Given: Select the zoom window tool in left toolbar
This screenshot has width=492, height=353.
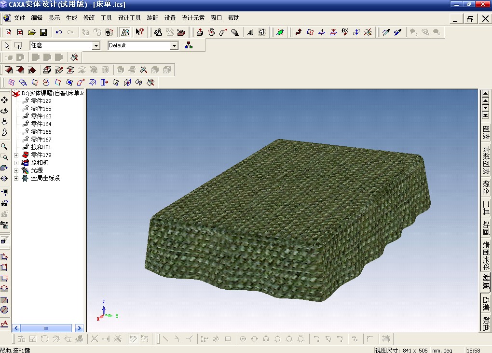Looking at the screenshot, I should (x=4, y=157).
